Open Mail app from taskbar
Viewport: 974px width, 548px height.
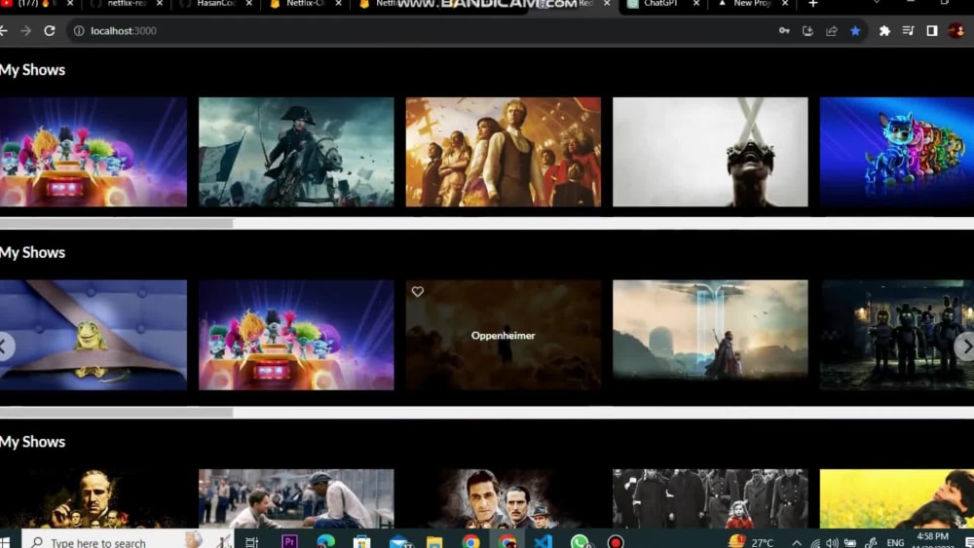[400, 542]
